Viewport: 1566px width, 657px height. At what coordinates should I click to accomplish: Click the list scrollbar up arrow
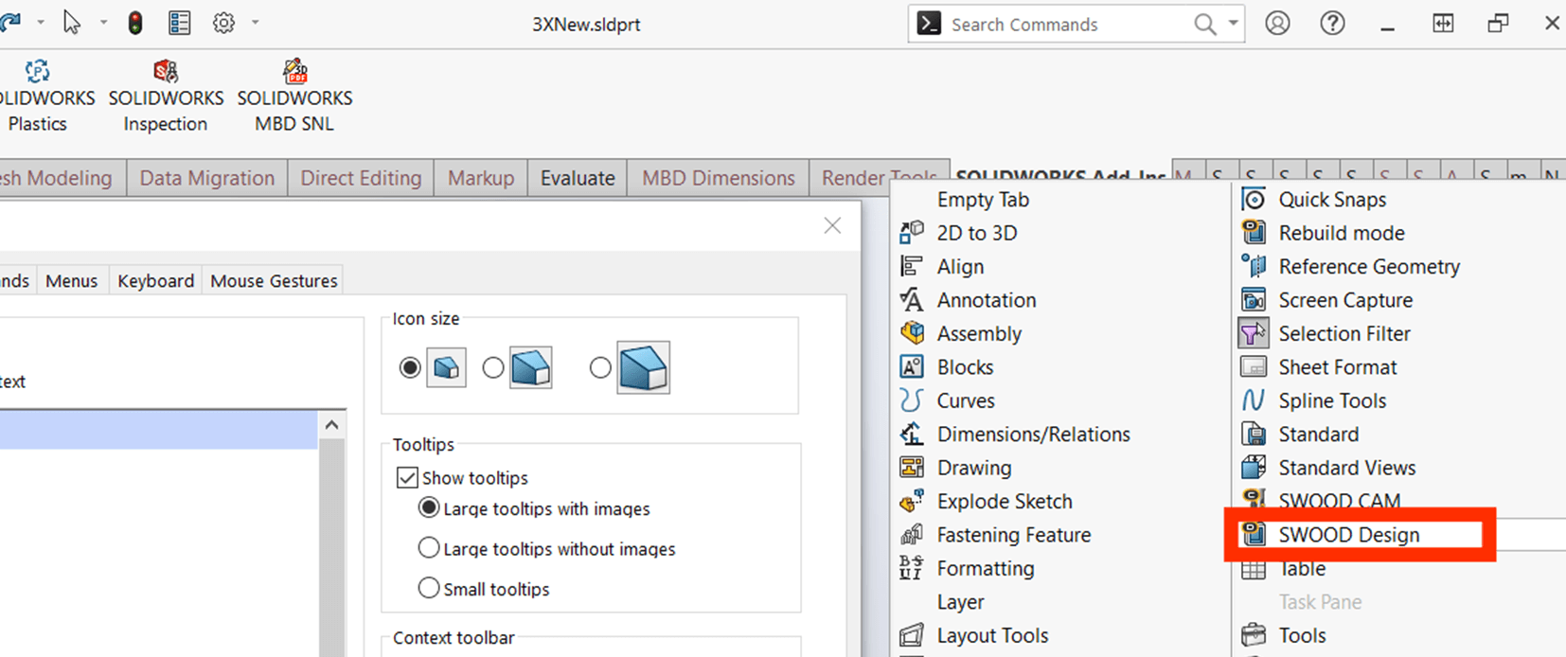pyautogui.click(x=331, y=425)
